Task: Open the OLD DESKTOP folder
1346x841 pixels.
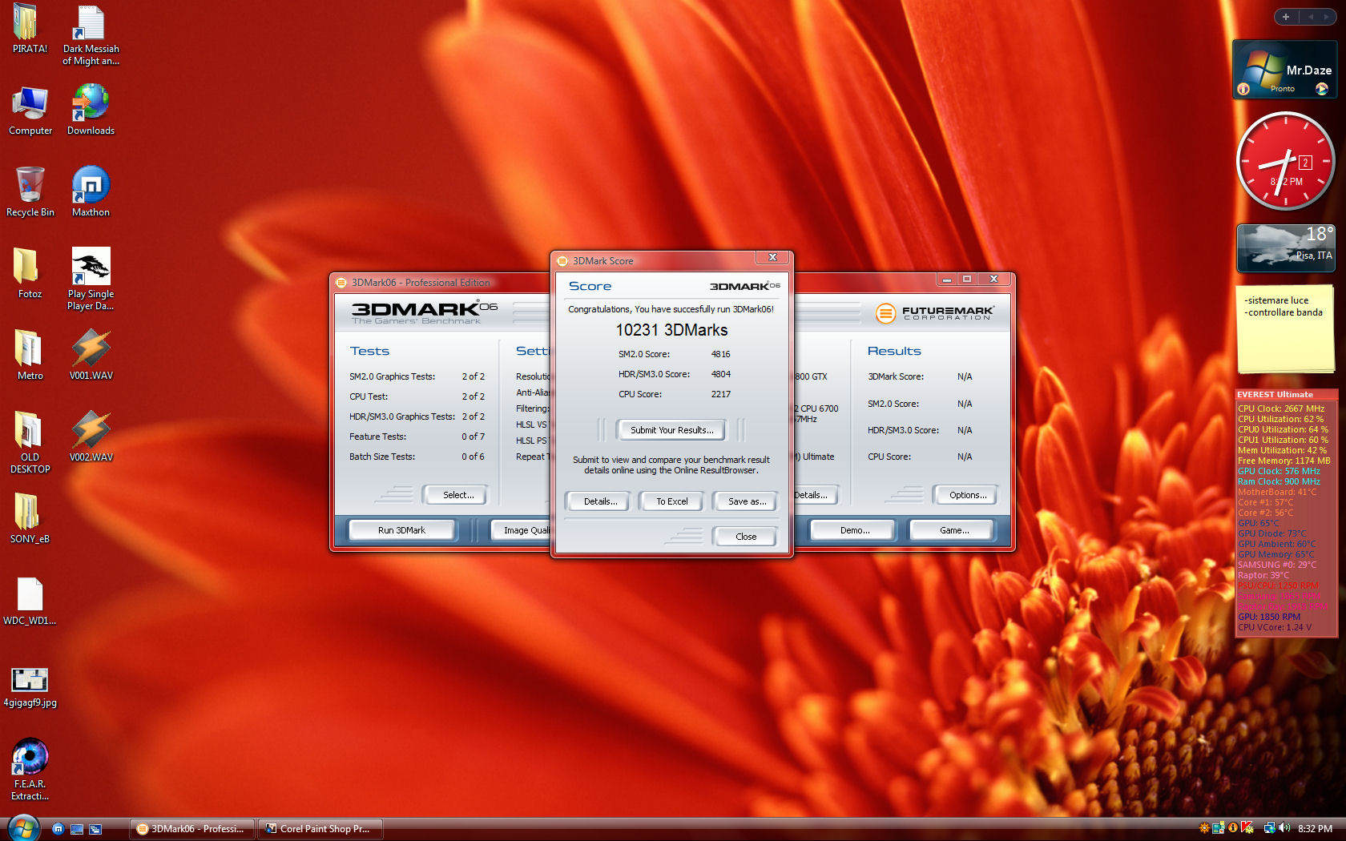Action: click(30, 442)
